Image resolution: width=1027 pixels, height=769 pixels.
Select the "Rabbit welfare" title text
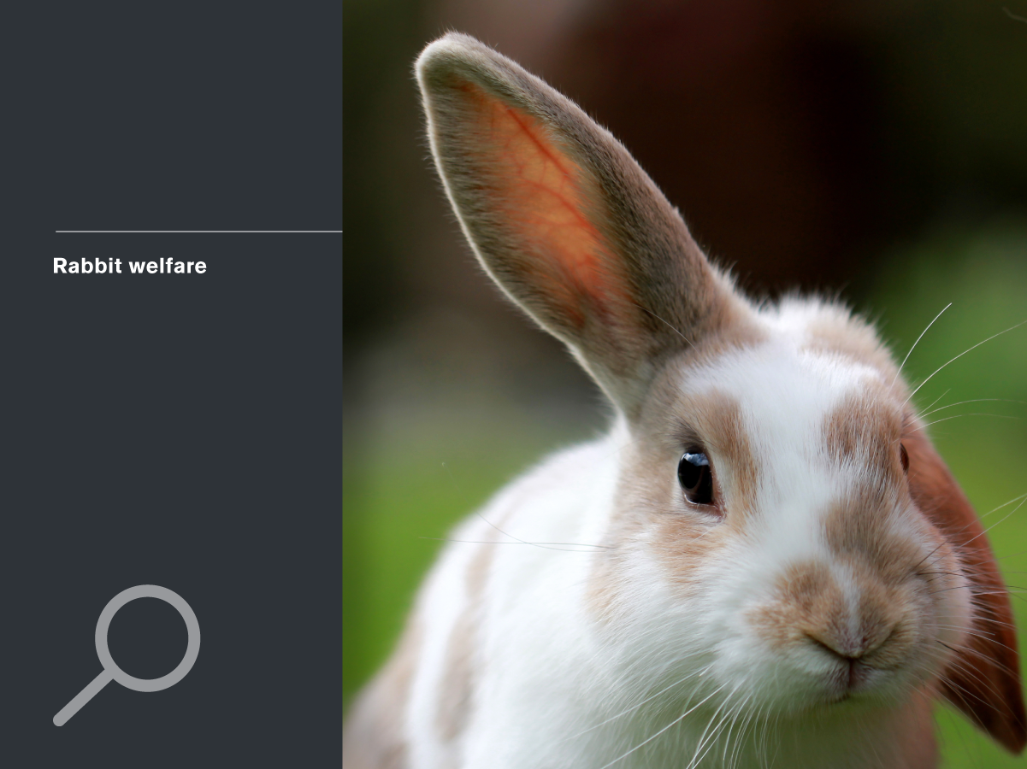tap(129, 266)
